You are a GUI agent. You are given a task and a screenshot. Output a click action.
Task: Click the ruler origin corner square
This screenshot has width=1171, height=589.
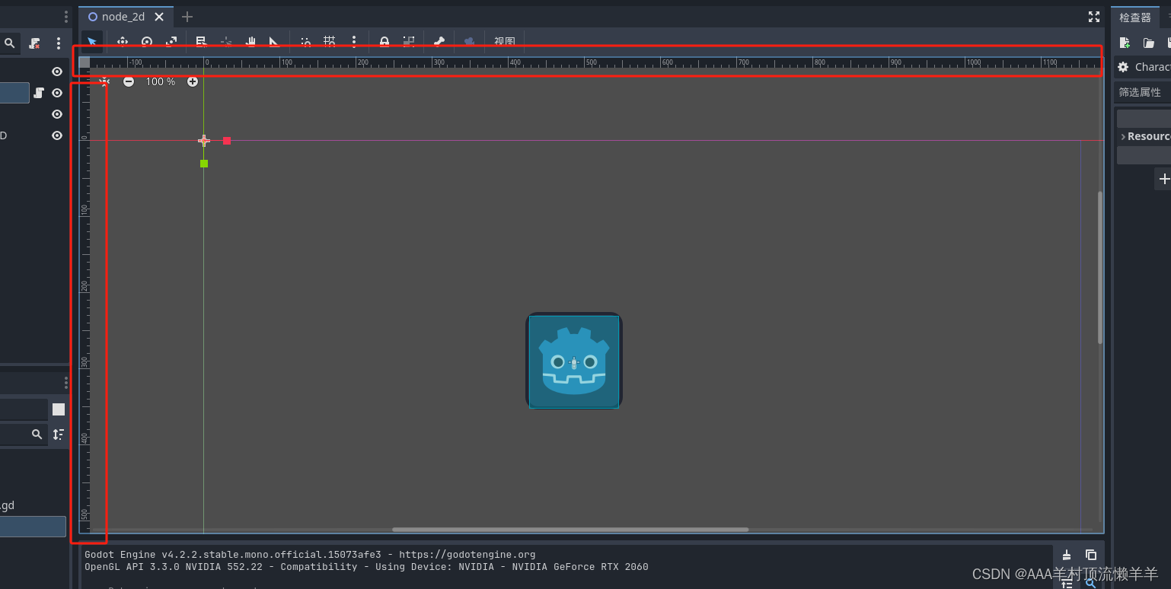(85, 62)
